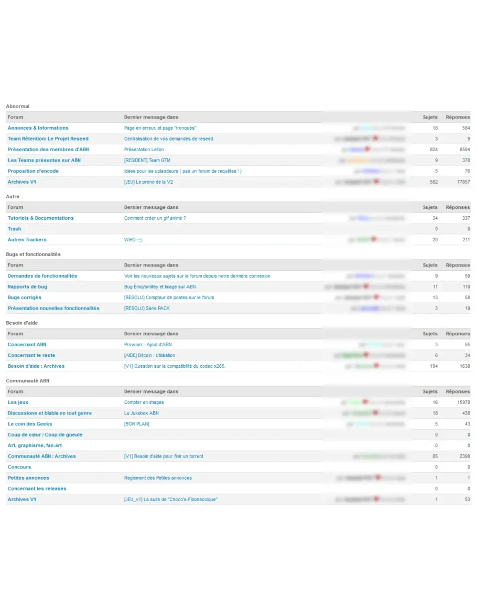
Task: Open 'Reglement des Petites annonces' post
Action: coord(158,478)
